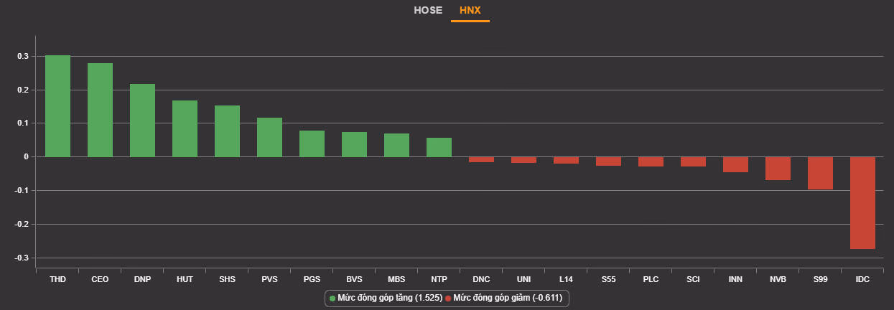The width and height of the screenshot is (894, 310).
Task: Select the red INN bar
Action: click(735, 164)
